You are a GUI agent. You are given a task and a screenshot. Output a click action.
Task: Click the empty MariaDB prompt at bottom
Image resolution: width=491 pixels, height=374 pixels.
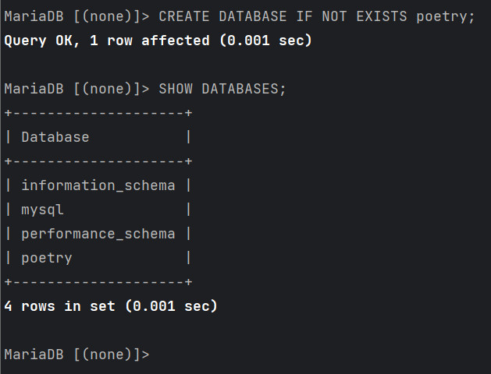[76, 355]
